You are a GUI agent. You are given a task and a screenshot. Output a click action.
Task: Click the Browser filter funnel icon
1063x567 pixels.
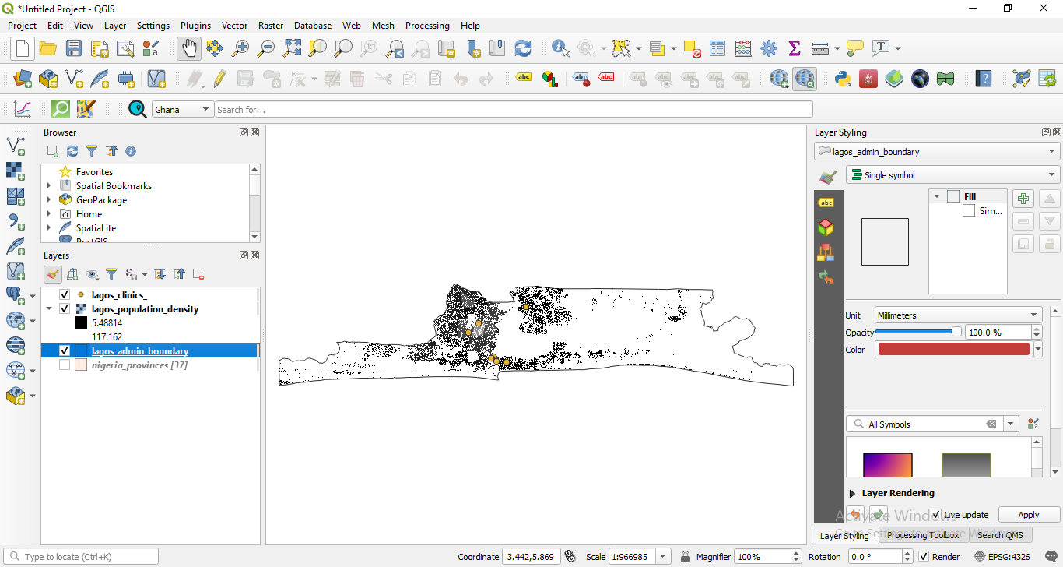point(92,151)
